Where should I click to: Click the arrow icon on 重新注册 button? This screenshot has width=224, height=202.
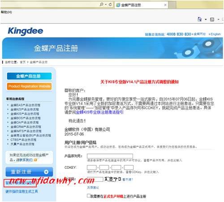tap(46, 172)
